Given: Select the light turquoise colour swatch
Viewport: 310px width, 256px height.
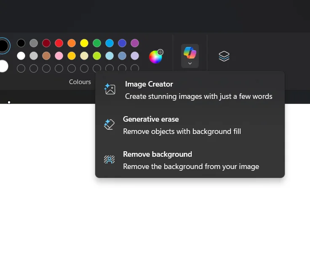Looking at the screenshot, I should pyautogui.click(x=110, y=56).
